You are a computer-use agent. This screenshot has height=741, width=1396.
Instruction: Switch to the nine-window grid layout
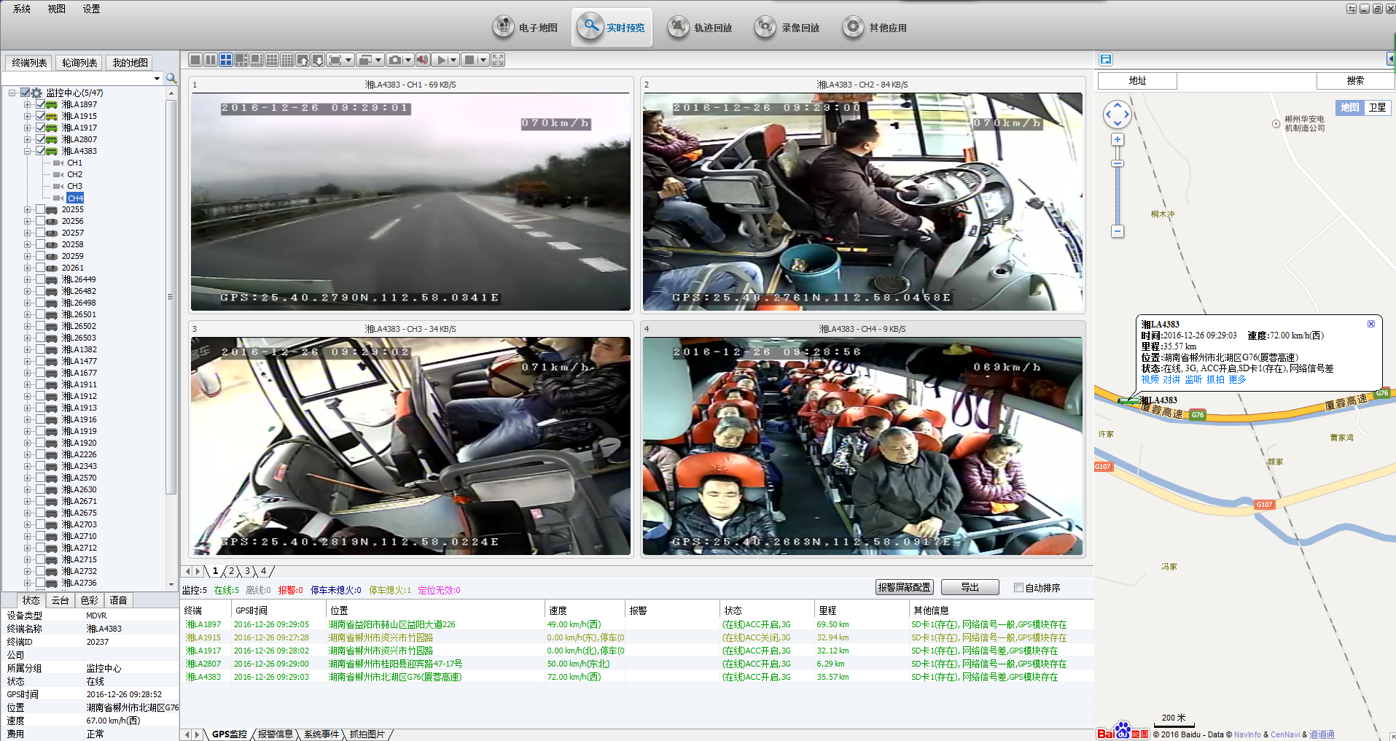pyautogui.click(x=272, y=60)
